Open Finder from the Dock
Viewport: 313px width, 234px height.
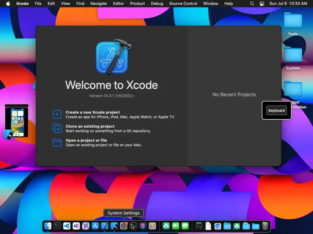[x=48, y=226]
